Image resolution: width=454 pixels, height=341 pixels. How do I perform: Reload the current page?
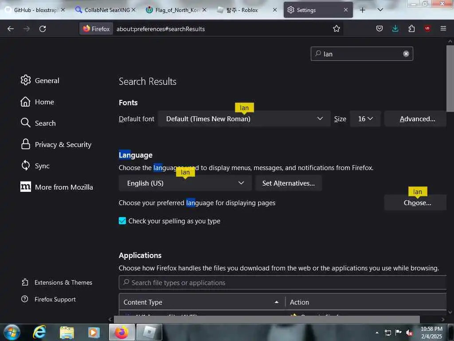click(x=43, y=29)
